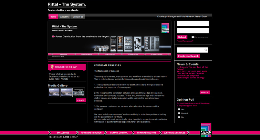Screen dimensions: 260x140
Task: Select the No poll option
Action: 179,117
